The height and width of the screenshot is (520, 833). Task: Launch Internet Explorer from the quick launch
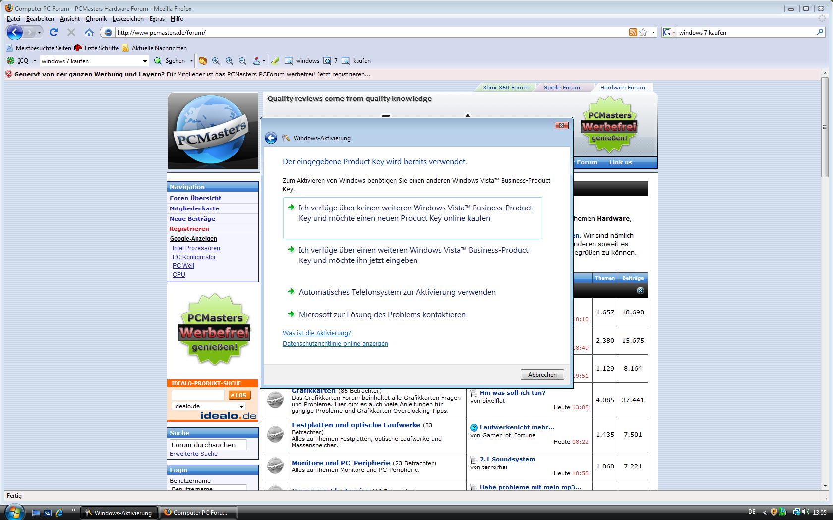pyautogui.click(x=59, y=513)
